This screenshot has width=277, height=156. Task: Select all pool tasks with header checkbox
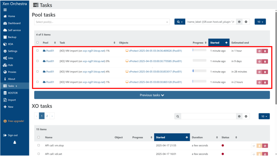pos(38,42)
